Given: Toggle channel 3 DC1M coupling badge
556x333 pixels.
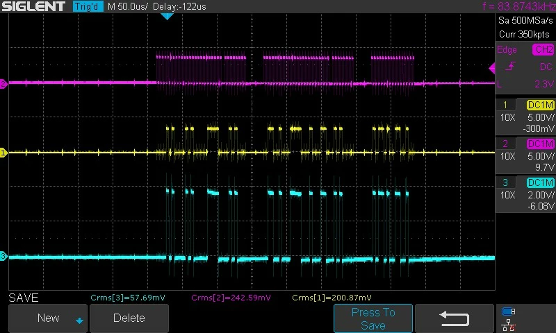Looking at the screenshot, I should 540,182.
